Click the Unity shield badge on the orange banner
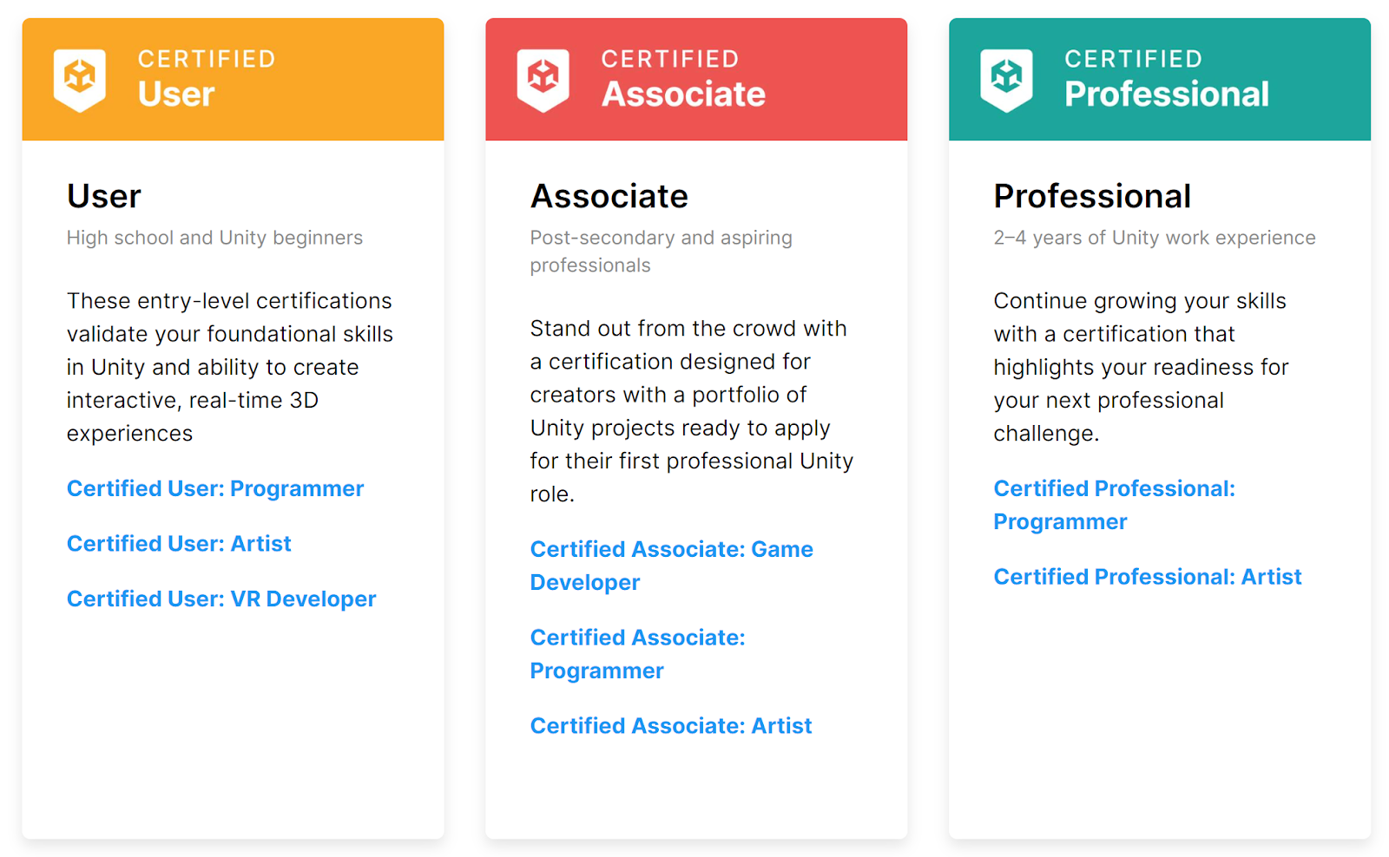1389x857 pixels. [x=80, y=80]
